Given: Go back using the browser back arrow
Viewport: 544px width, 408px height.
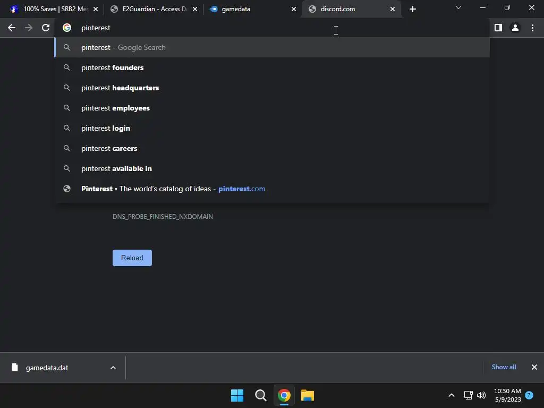Looking at the screenshot, I should 12,28.
